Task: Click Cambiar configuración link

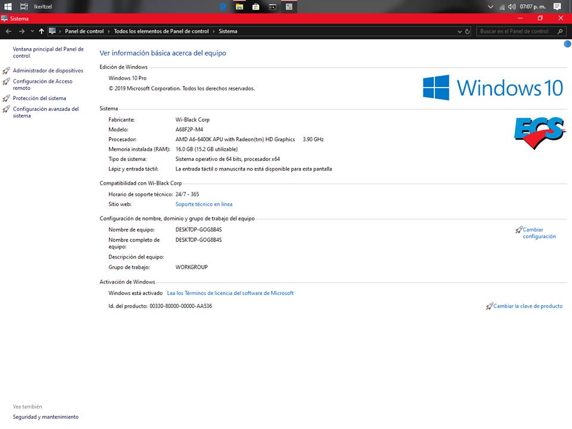Action: point(539,233)
